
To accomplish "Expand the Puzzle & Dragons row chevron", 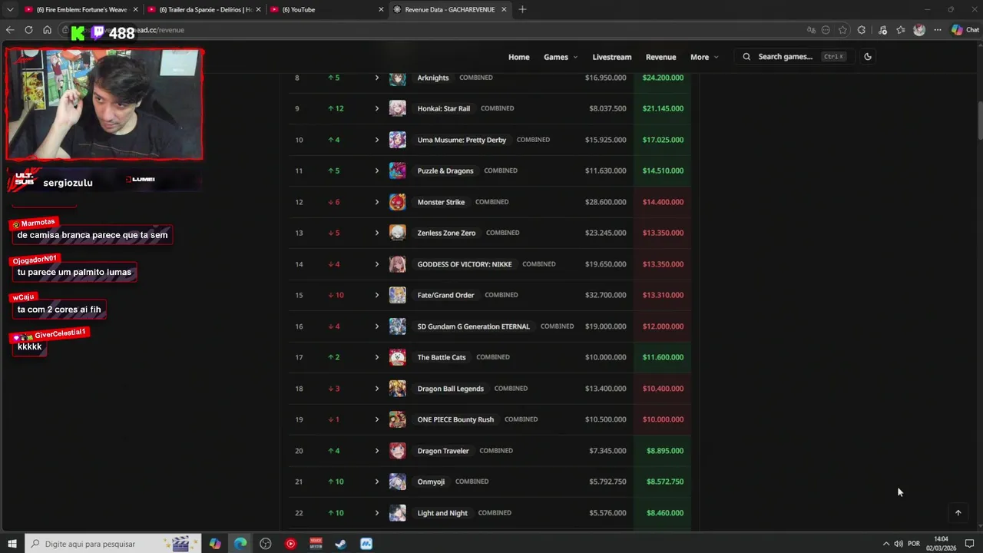I will click(377, 171).
